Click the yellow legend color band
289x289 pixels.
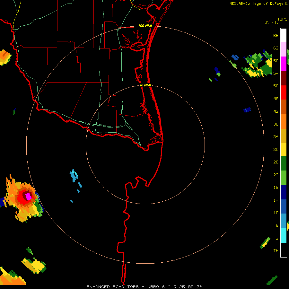tap(284, 149)
